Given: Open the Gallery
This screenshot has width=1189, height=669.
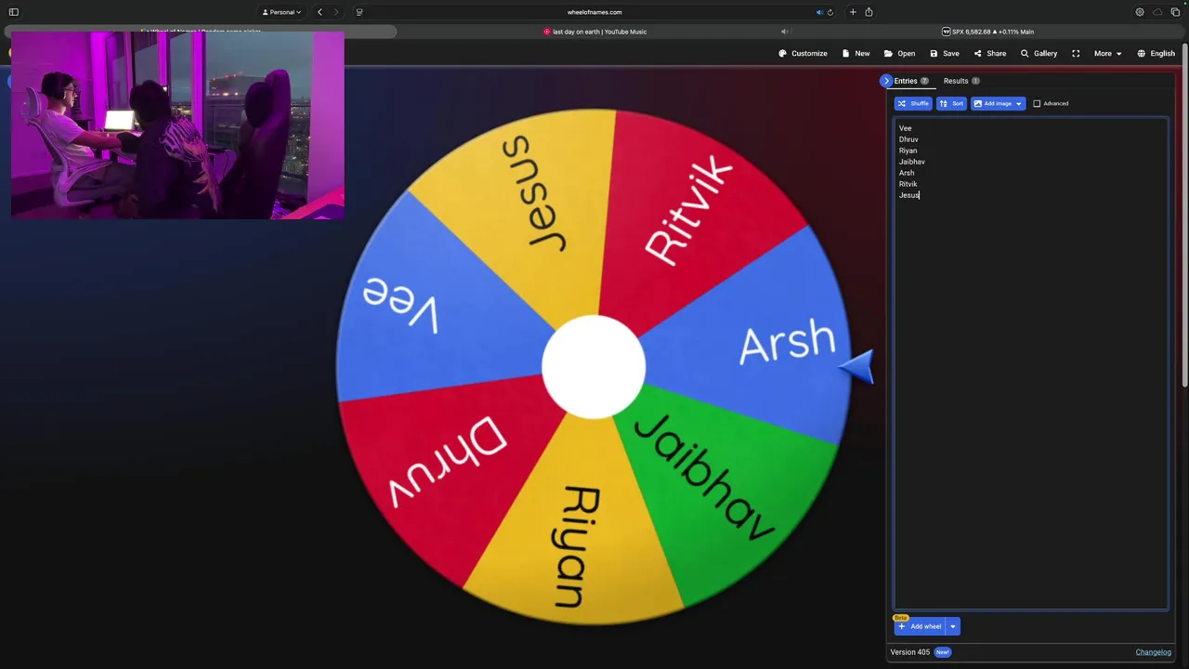Looking at the screenshot, I should (x=1039, y=54).
